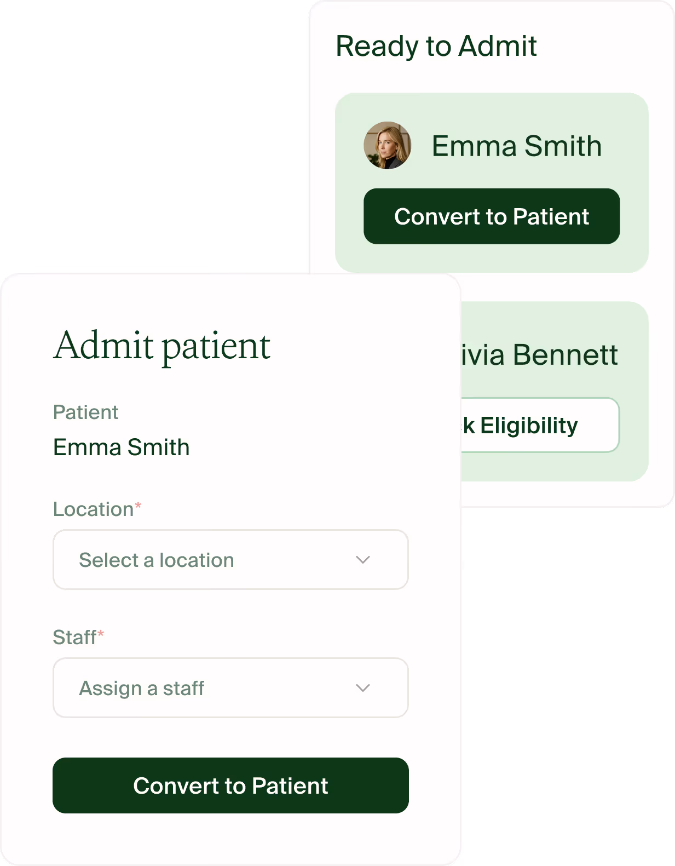Image resolution: width=675 pixels, height=866 pixels.
Task: Open the Select a location dropdown
Action: click(230, 559)
